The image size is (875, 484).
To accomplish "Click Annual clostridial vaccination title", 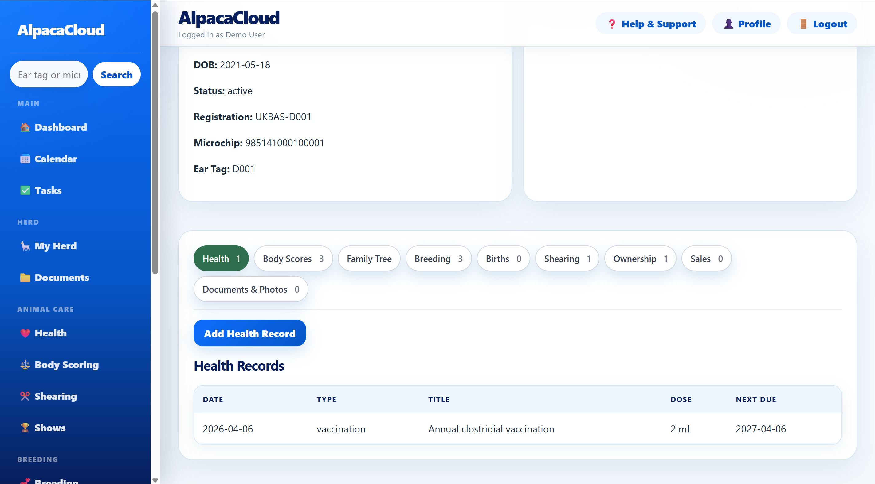I will click(491, 429).
